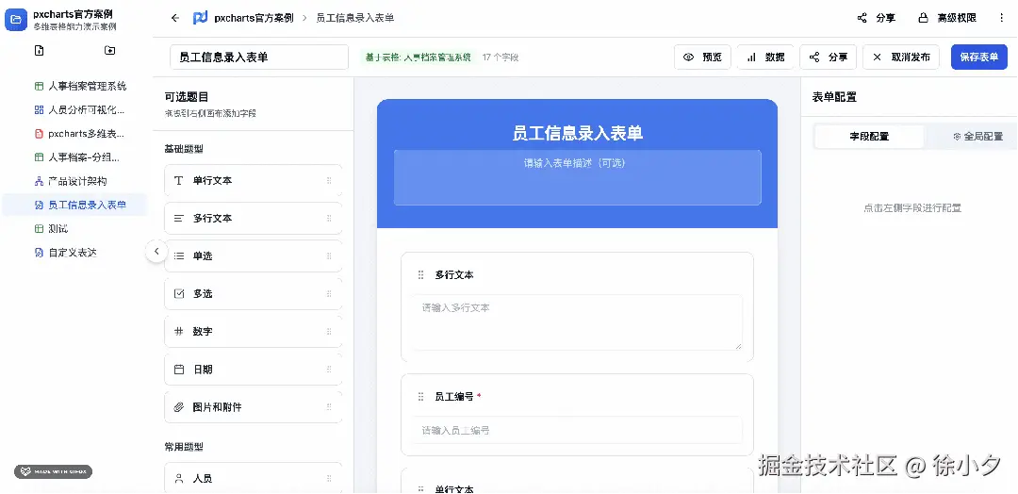Click the back arrow in header
The height and width of the screenshot is (494, 1018).
coord(175,18)
